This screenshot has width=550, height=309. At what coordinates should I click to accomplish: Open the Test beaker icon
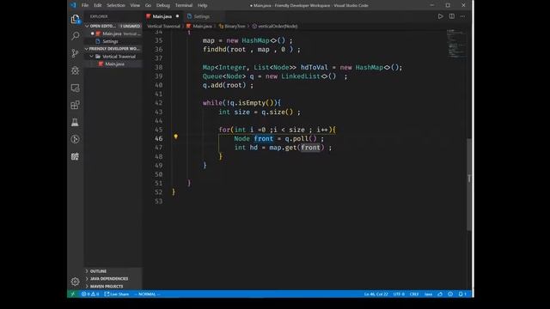point(75,122)
